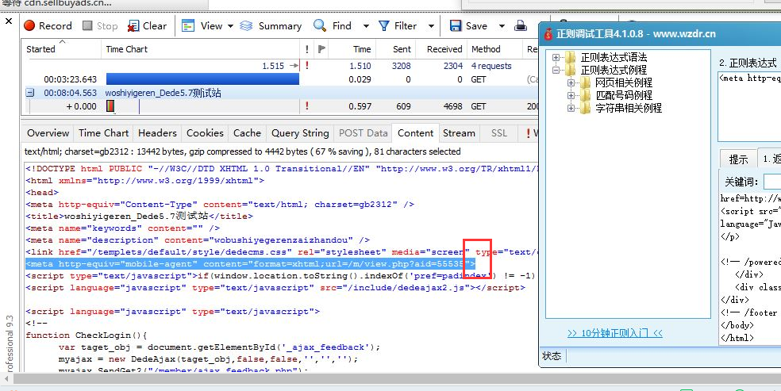Clear the captured request log
This screenshot has width=781, height=391.
(147, 26)
